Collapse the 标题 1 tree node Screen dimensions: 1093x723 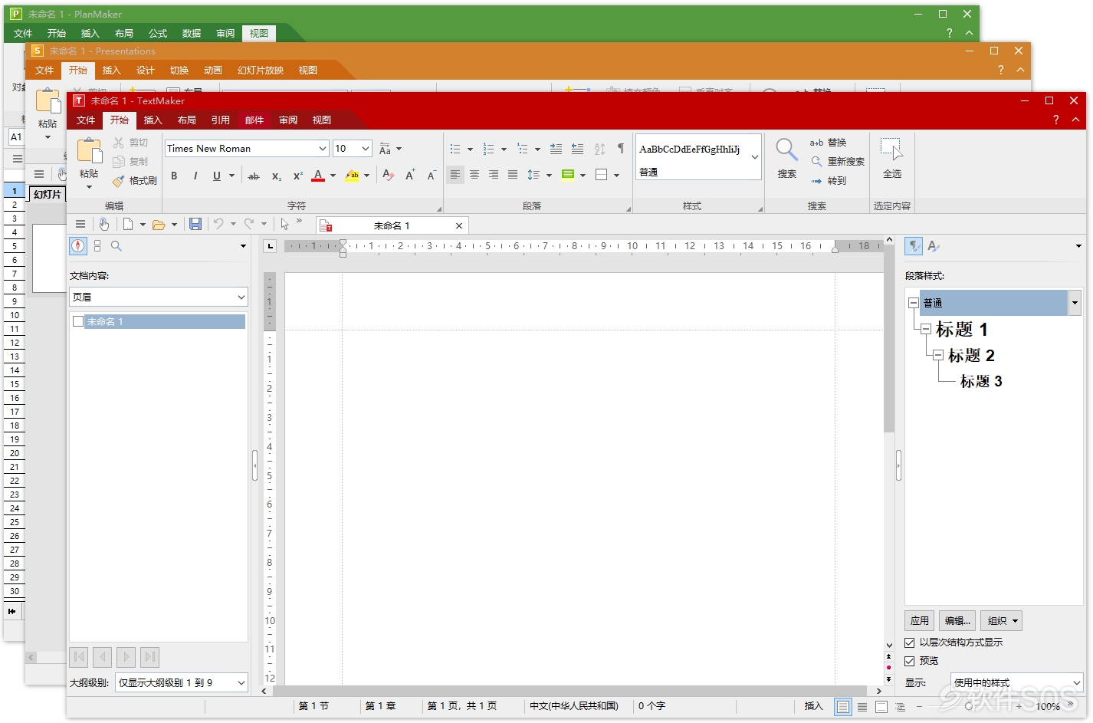[926, 329]
